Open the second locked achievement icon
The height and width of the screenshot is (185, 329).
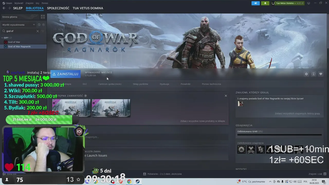tap(251, 150)
